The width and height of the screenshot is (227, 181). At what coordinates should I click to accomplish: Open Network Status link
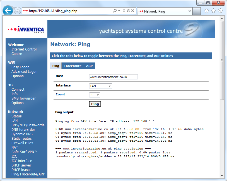(16, 116)
